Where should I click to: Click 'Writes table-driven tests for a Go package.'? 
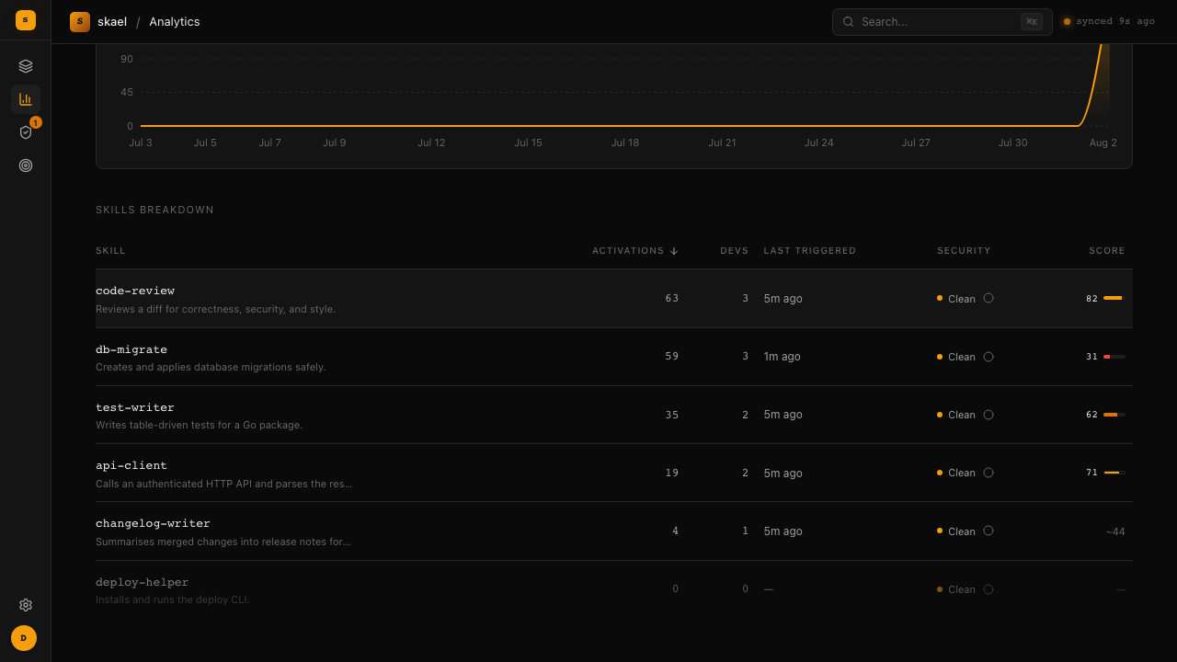(x=199, y=425)
